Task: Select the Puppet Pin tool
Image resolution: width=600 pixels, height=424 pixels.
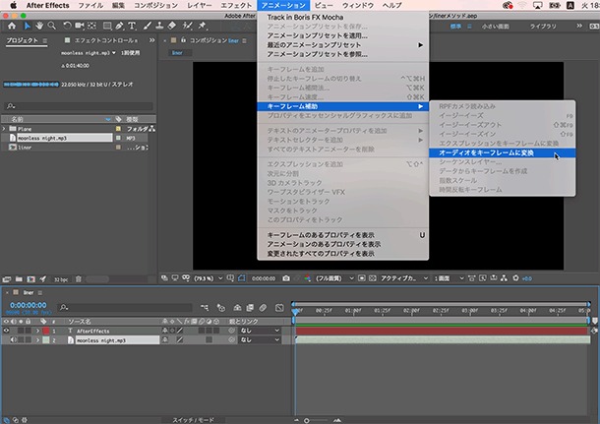Action: click(x=202, y=26)
